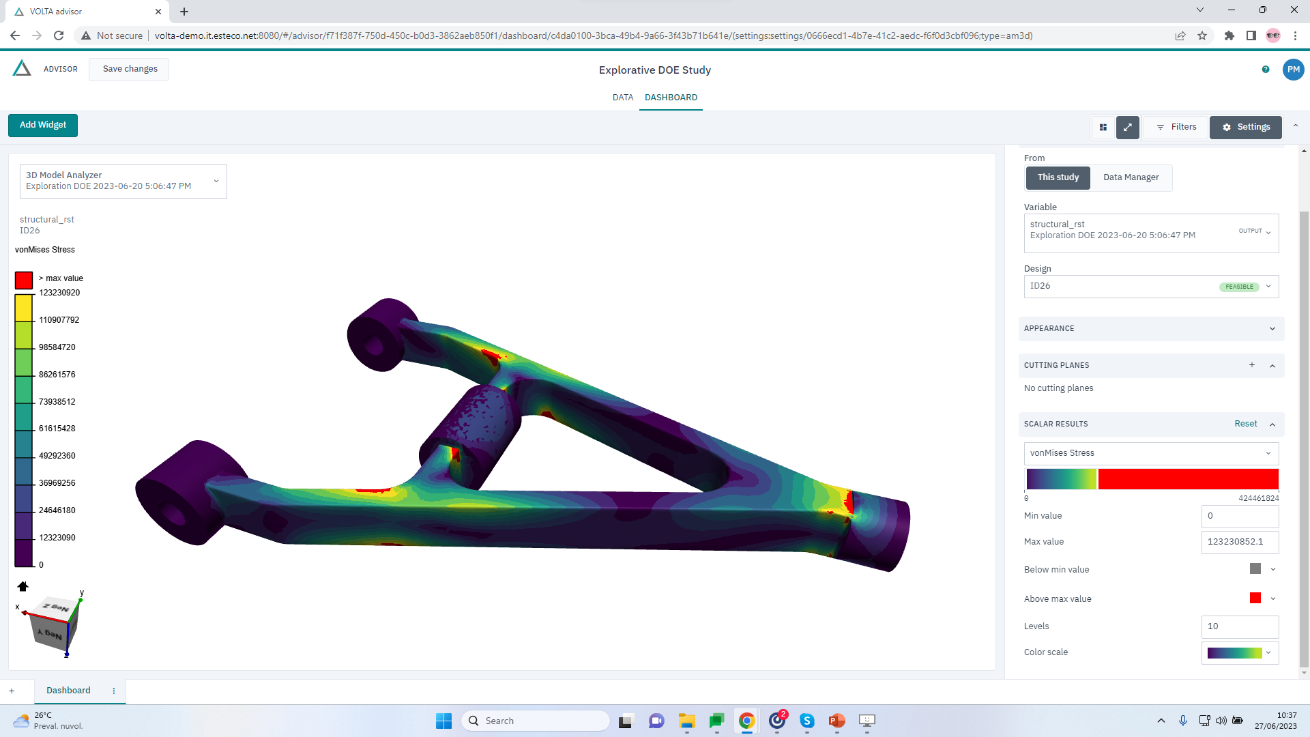Open the Design ID26 dropdown

[x=1151, y=286]
